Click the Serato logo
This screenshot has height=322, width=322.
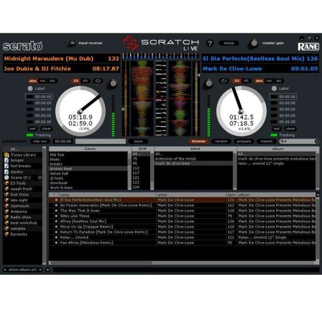point(23,46)
